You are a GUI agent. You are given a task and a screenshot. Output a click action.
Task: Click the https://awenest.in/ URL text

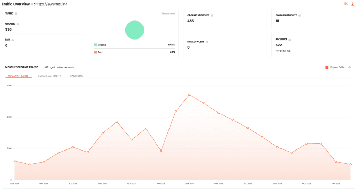pos(51,4)
